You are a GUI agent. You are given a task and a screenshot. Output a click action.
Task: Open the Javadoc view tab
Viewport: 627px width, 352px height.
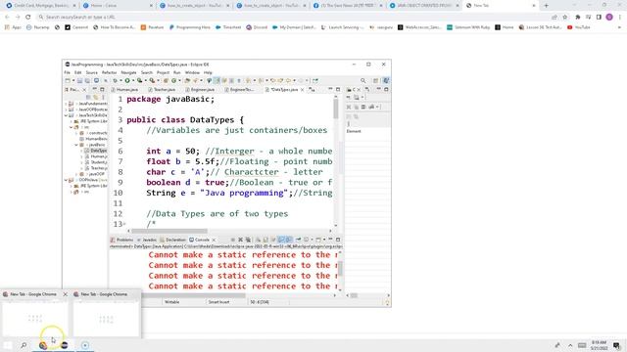147,240
